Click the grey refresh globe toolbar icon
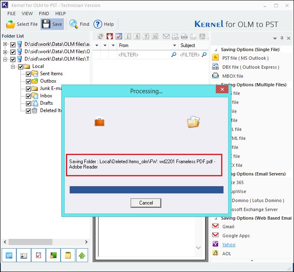The height and width of the screenshot is (272, 294). coord(101,36)
